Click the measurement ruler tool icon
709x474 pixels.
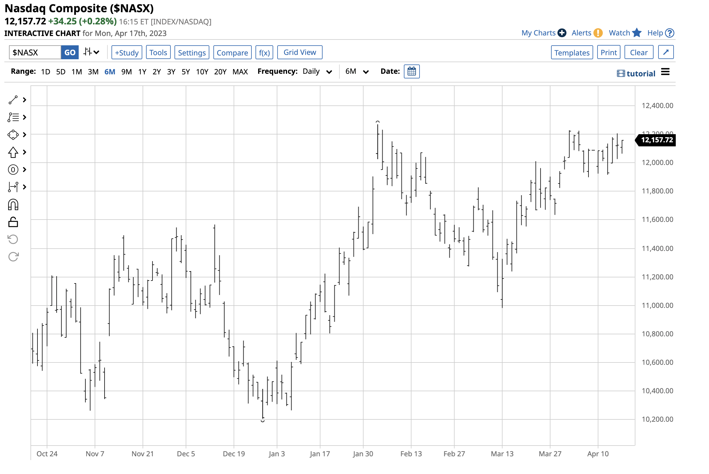[13, 187]
